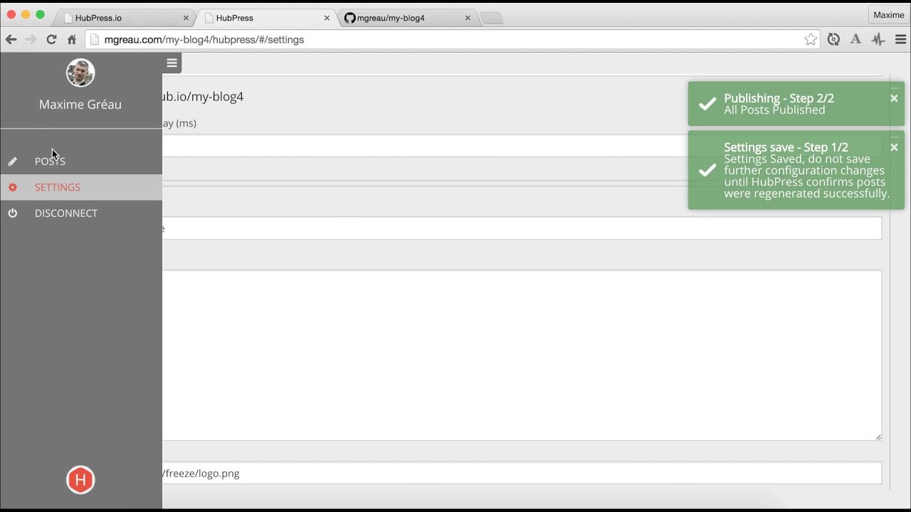Dismiss the Publishing Step 2/2 notification

(894, 98)
